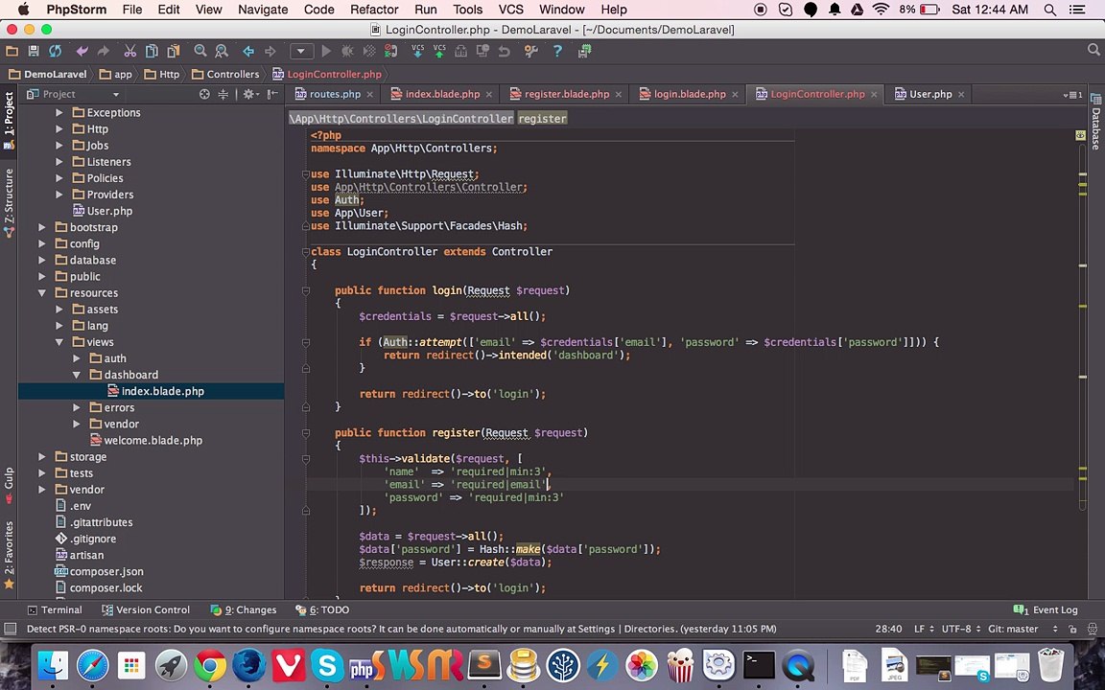Click the Controllers breadcrumb
1105x690 pixels.
232,74
